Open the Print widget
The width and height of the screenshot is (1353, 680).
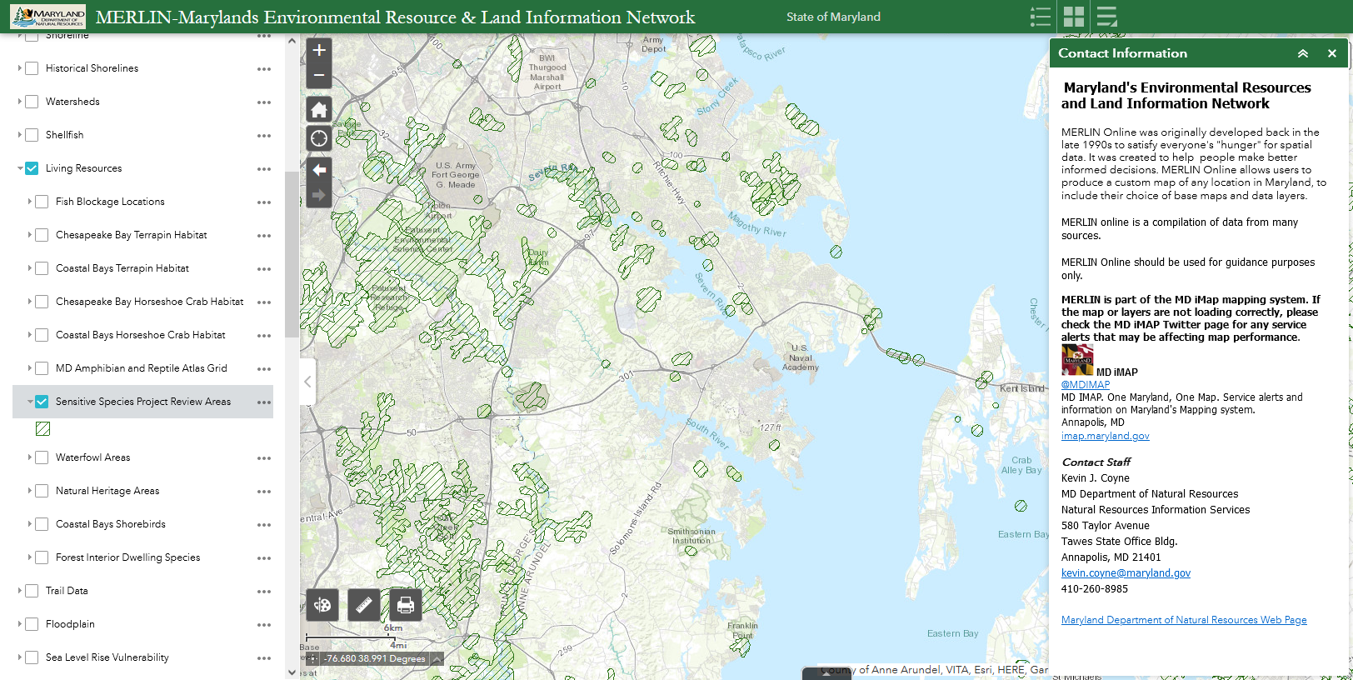pyautogui.click(x=406, y=605)
